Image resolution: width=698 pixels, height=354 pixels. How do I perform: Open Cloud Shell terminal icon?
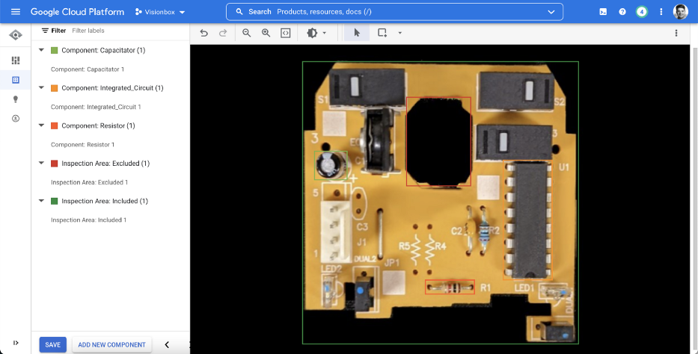(x=603, y=12)
